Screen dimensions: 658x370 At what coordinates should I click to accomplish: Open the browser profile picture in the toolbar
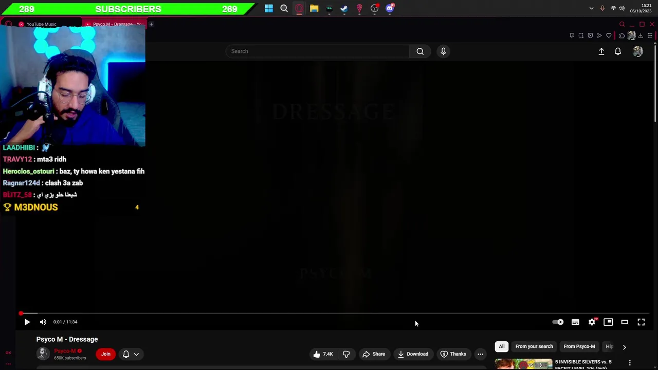click(631, 35)
